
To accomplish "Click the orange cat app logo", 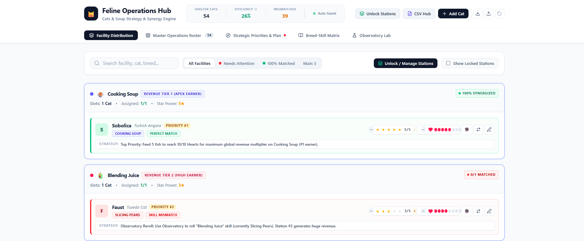I will [91, 14].
